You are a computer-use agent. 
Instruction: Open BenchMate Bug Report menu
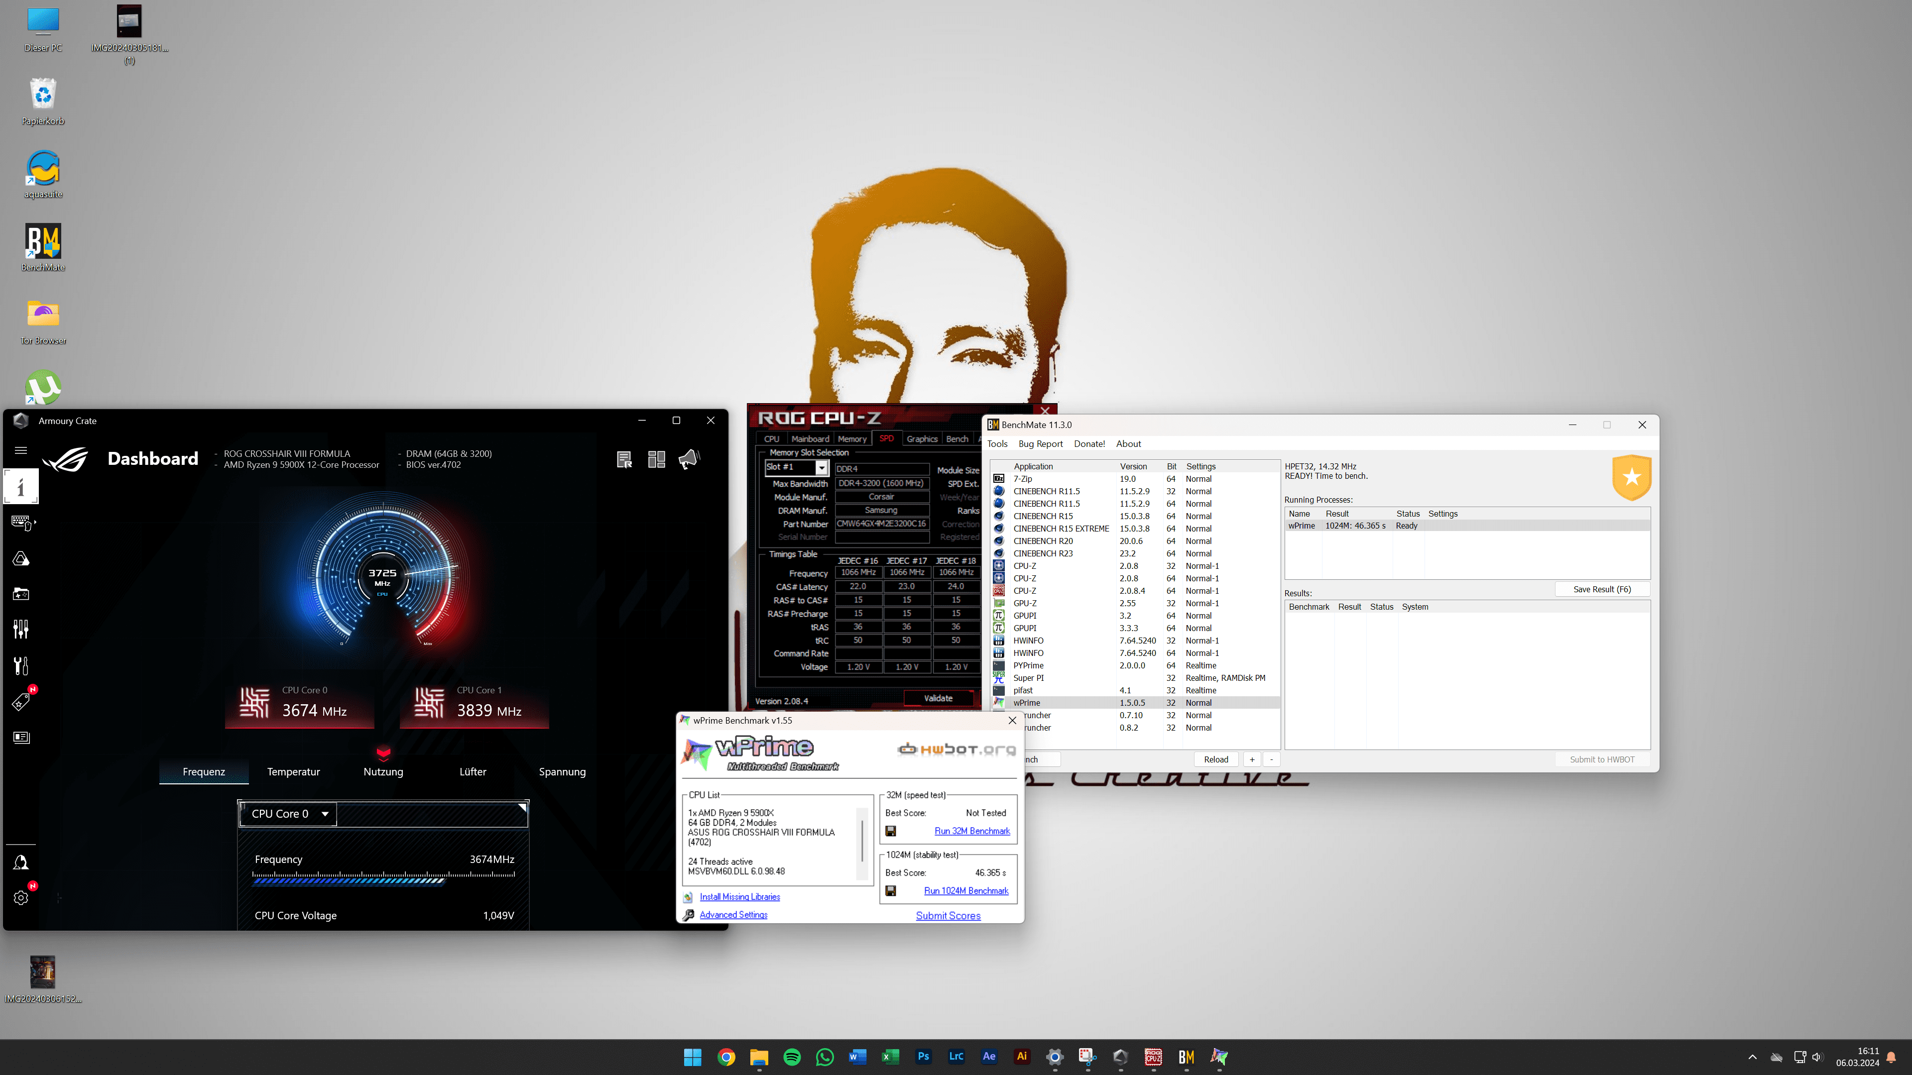1040,443
